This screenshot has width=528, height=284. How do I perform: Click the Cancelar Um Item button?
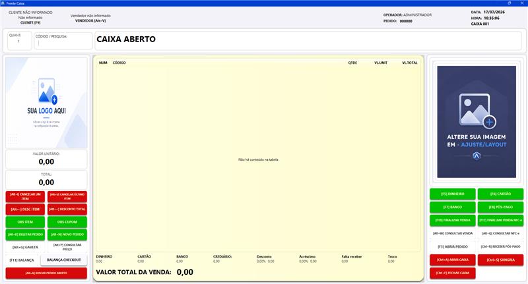tap(25, 196)
